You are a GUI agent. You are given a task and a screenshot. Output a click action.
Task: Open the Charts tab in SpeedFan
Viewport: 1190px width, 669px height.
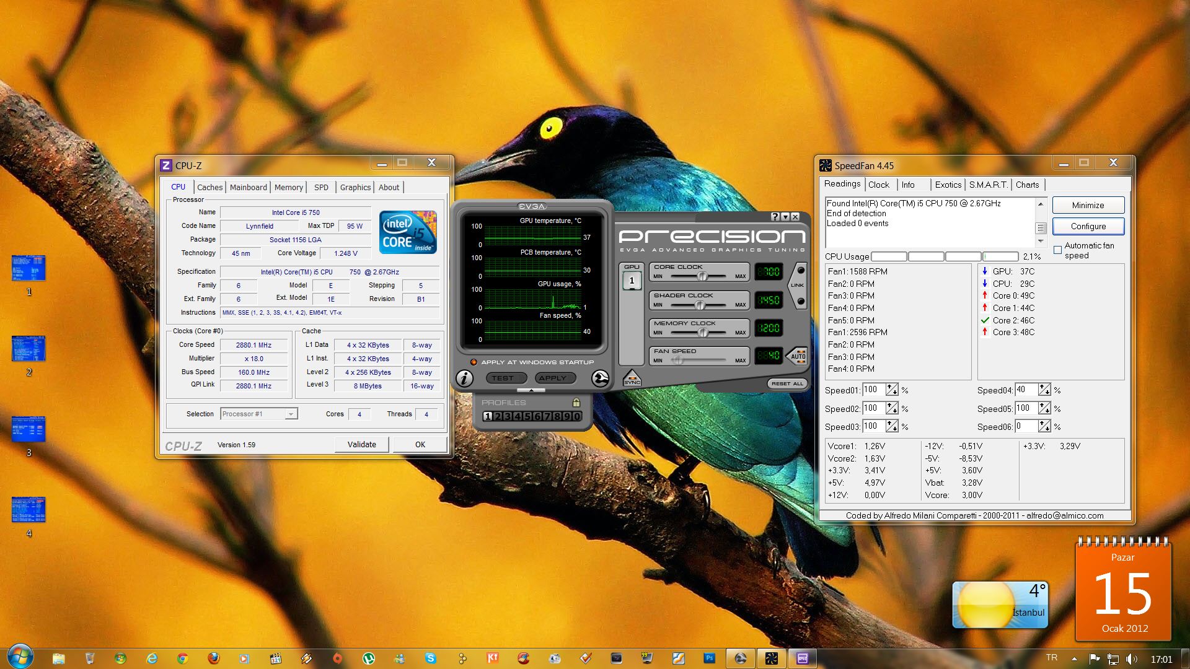point(1027,185)
